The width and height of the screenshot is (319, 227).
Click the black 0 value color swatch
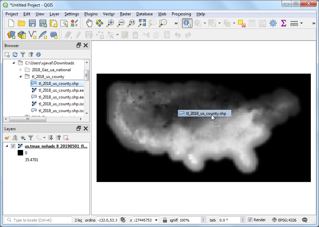(x=20, y=153)
